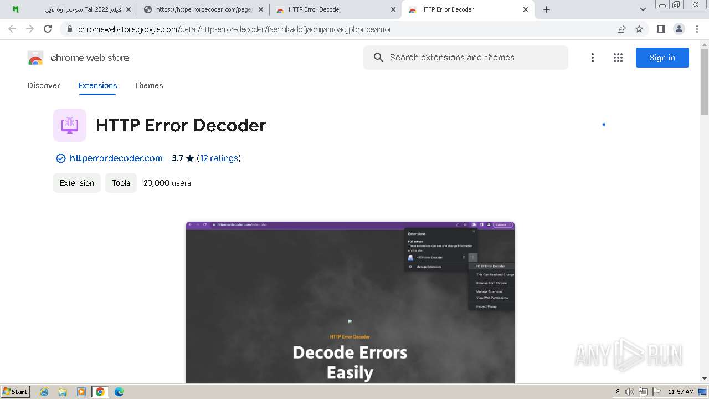Open the web store more options dots
Screen dimensions: 709x399
coord(593,58)
